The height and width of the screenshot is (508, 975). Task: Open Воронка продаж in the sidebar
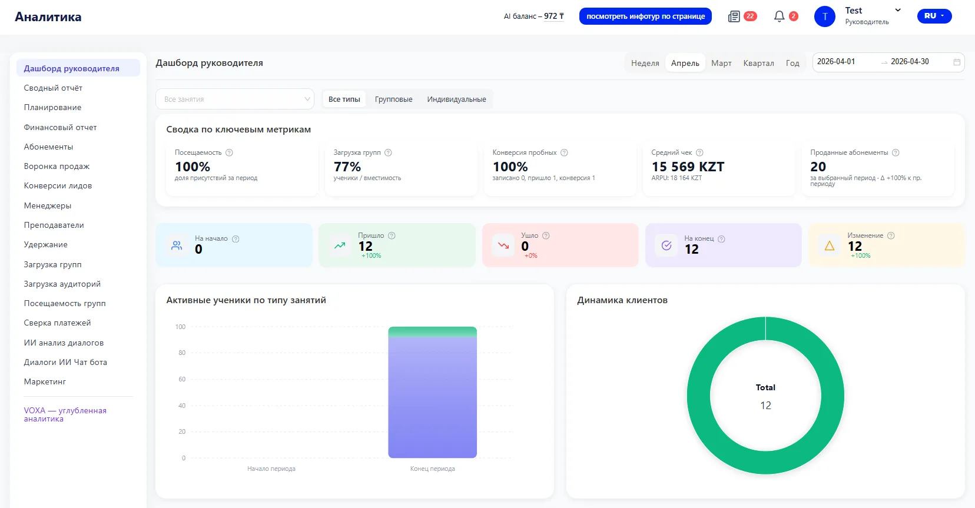(57, 166)
